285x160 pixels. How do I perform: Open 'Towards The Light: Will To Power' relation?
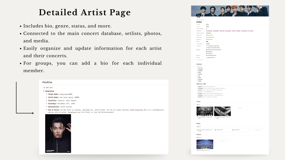pyautogui.click(x=213, y=48)
